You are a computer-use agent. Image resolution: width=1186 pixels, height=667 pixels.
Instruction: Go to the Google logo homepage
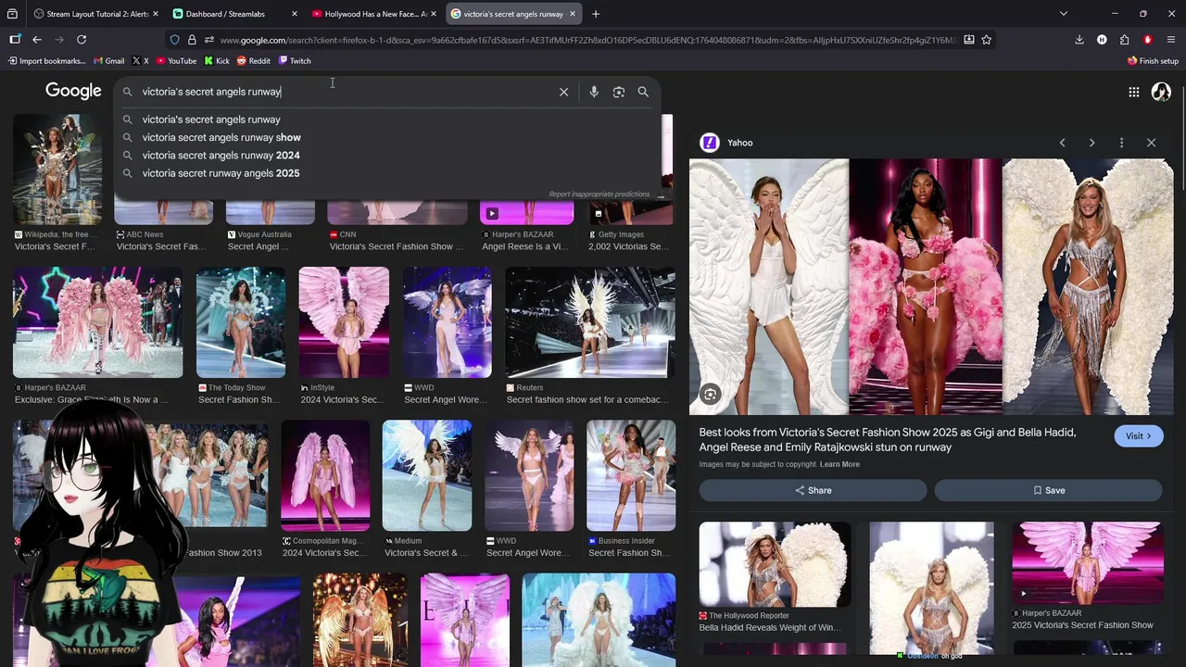coord(73,91)
